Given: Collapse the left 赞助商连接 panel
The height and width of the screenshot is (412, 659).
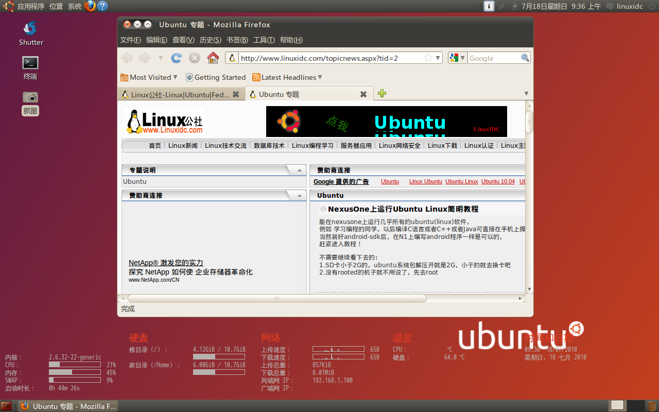Looking at the screenshot, I should [300, 196].
